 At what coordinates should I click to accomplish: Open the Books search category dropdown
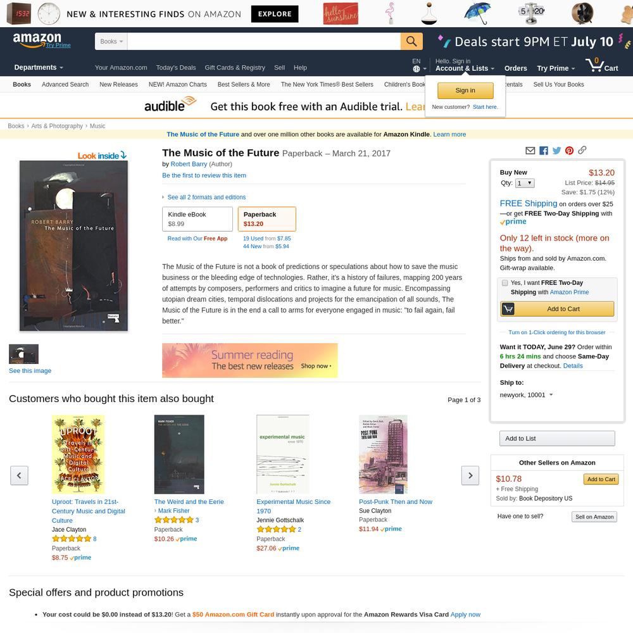point(111,41)
